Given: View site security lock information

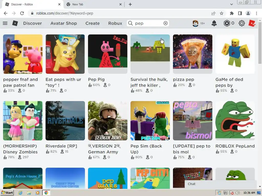Looking at the screenshot, I should [x=32, y=13].
